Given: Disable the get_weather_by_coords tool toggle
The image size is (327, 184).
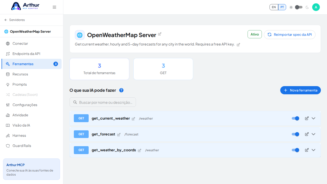Looking at the screenshot, I should [296, 150].
